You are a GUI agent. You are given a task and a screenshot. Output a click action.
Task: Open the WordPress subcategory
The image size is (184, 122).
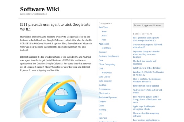tap(106, 73)
